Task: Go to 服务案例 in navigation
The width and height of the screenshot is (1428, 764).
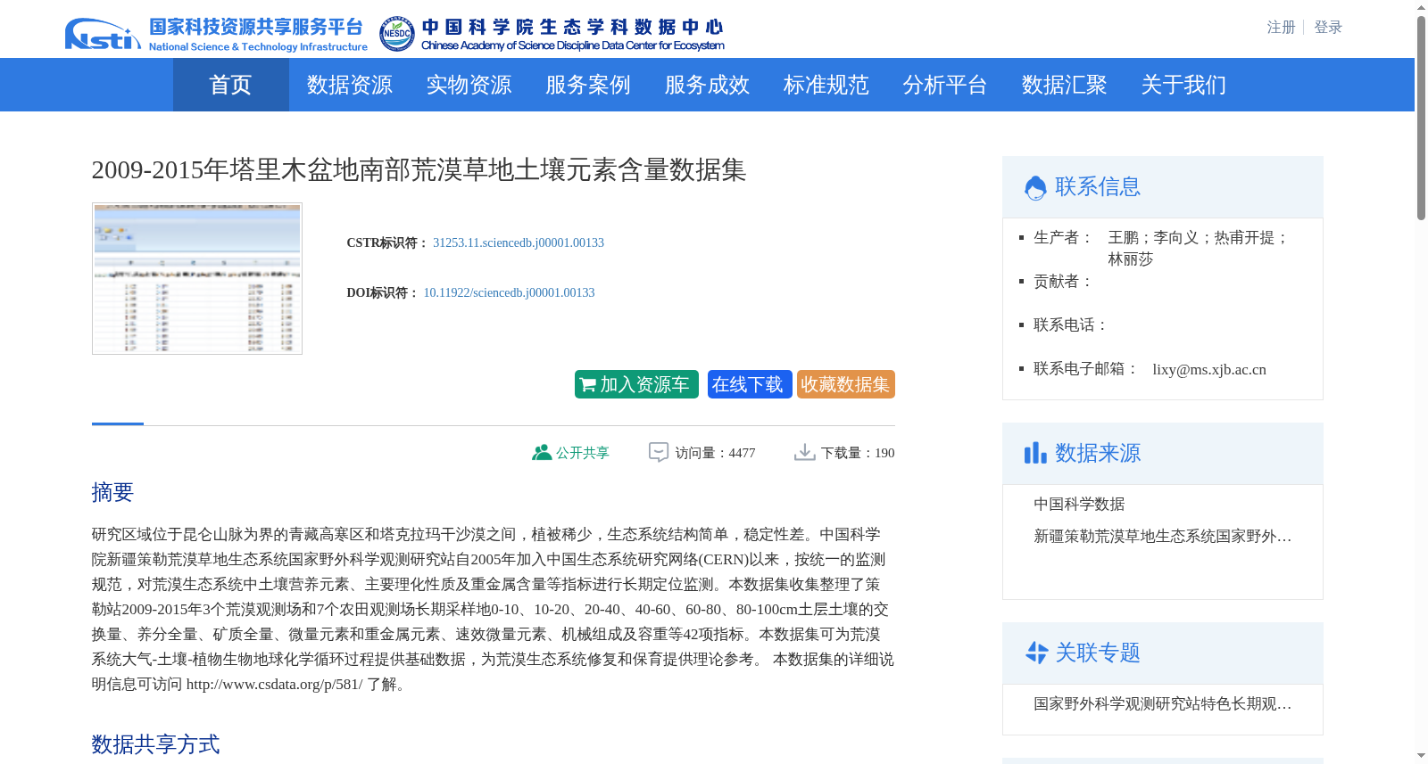Action: pyautogui.click(x=587, y=85)
